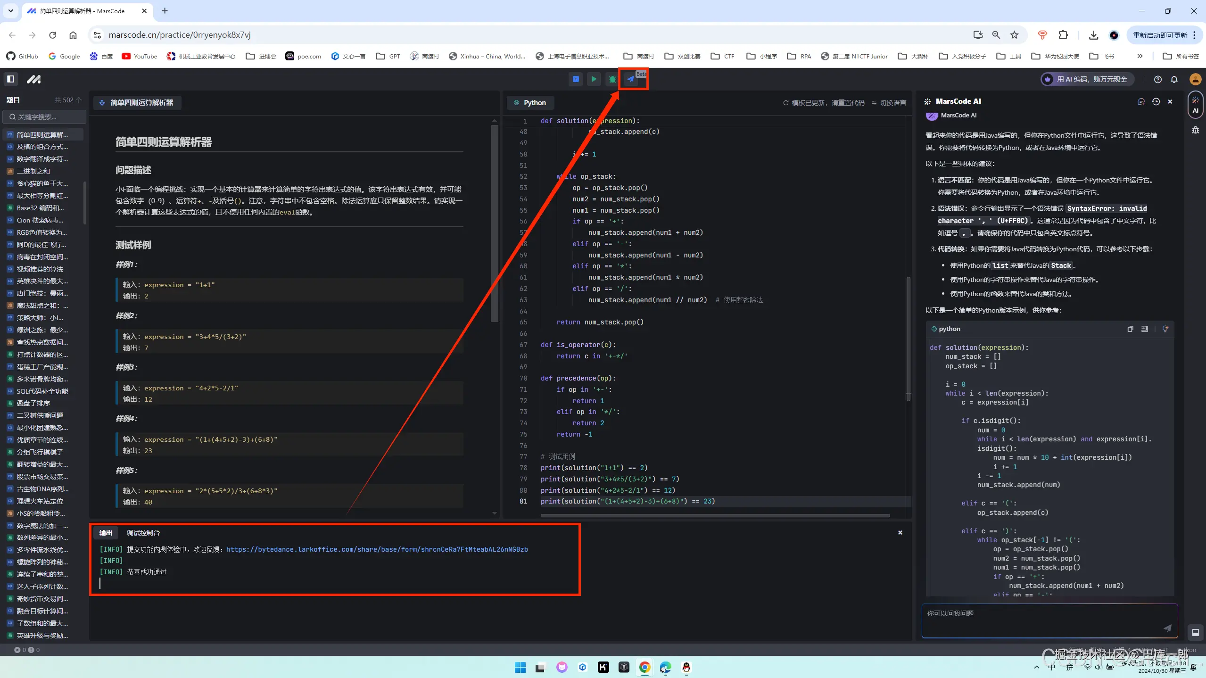This screenshot has width=1206, height=678.
Task: Click 模板已更新，请重置代码 reset button
Action: [x=824, y=103]
